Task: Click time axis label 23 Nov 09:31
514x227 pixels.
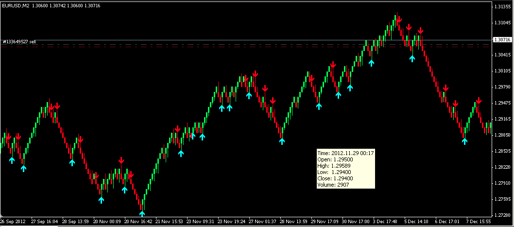Action: (x=201, y=221)
